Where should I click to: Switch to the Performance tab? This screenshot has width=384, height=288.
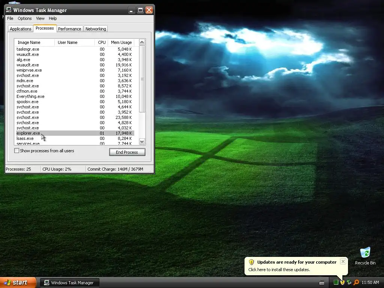(69, 29)
